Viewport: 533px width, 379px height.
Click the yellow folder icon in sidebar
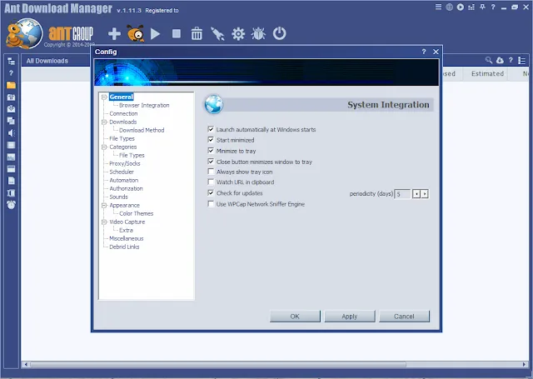(11, 85)
